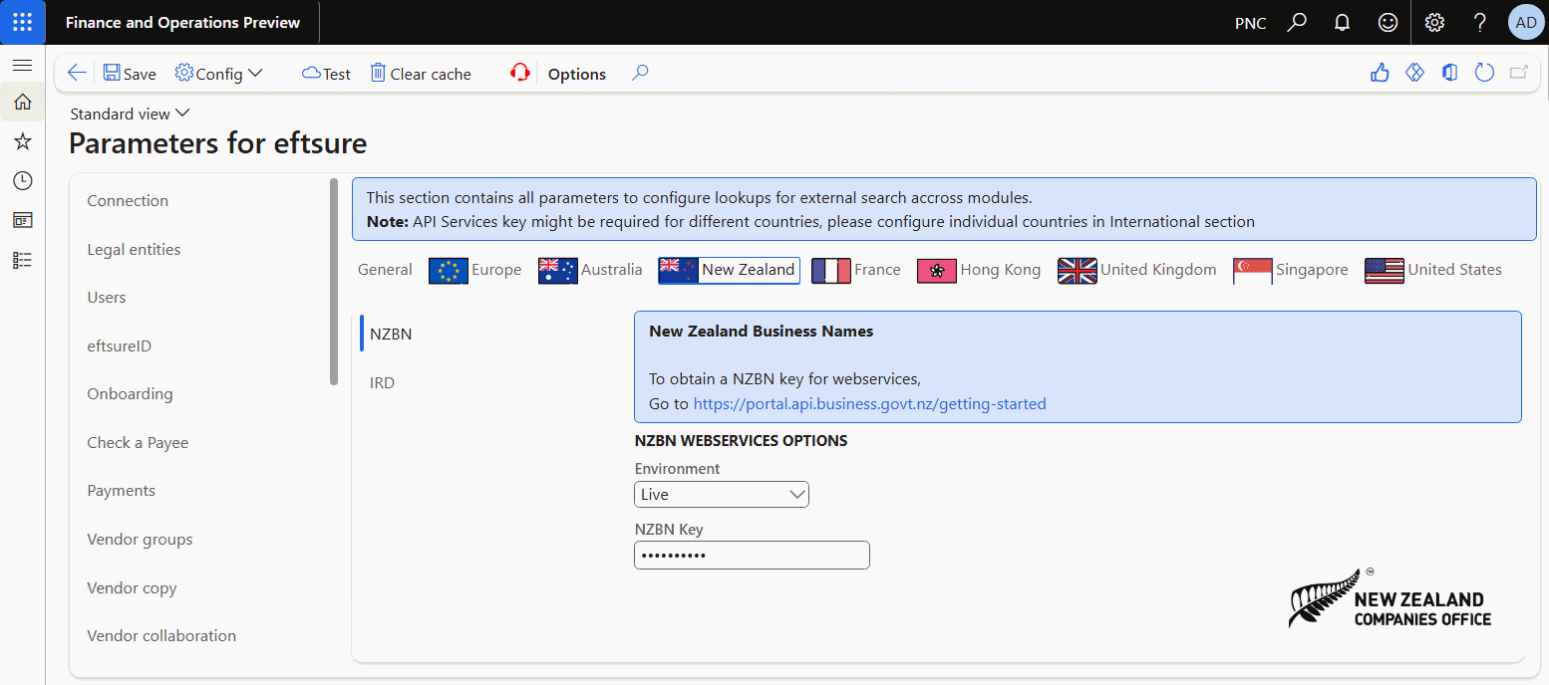
Task: Open the Onboarding section
Action: [x=130, y=393]
